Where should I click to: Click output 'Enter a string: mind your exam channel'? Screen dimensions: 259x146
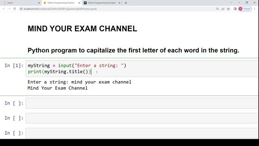[79, 82]
